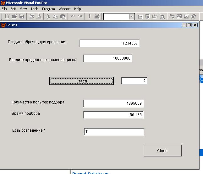
Task: Click the Undo arrow icon
Action: coord(73,16)
